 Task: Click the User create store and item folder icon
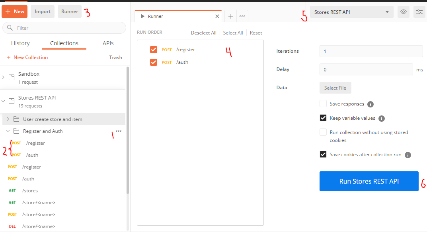[x=16, y=119]
